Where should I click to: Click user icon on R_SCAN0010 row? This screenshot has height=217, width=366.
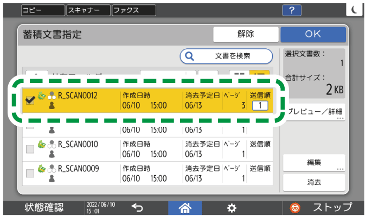(x=52, y=154)
